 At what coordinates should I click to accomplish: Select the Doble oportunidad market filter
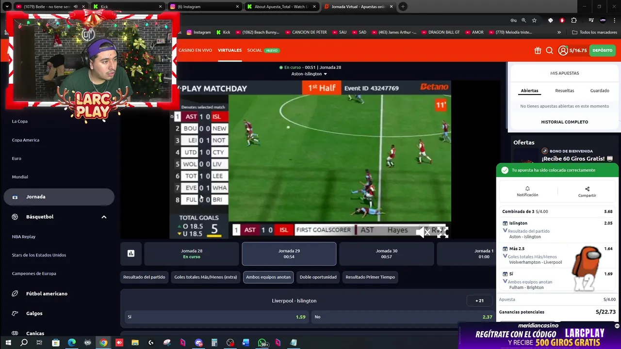[318, 277]
